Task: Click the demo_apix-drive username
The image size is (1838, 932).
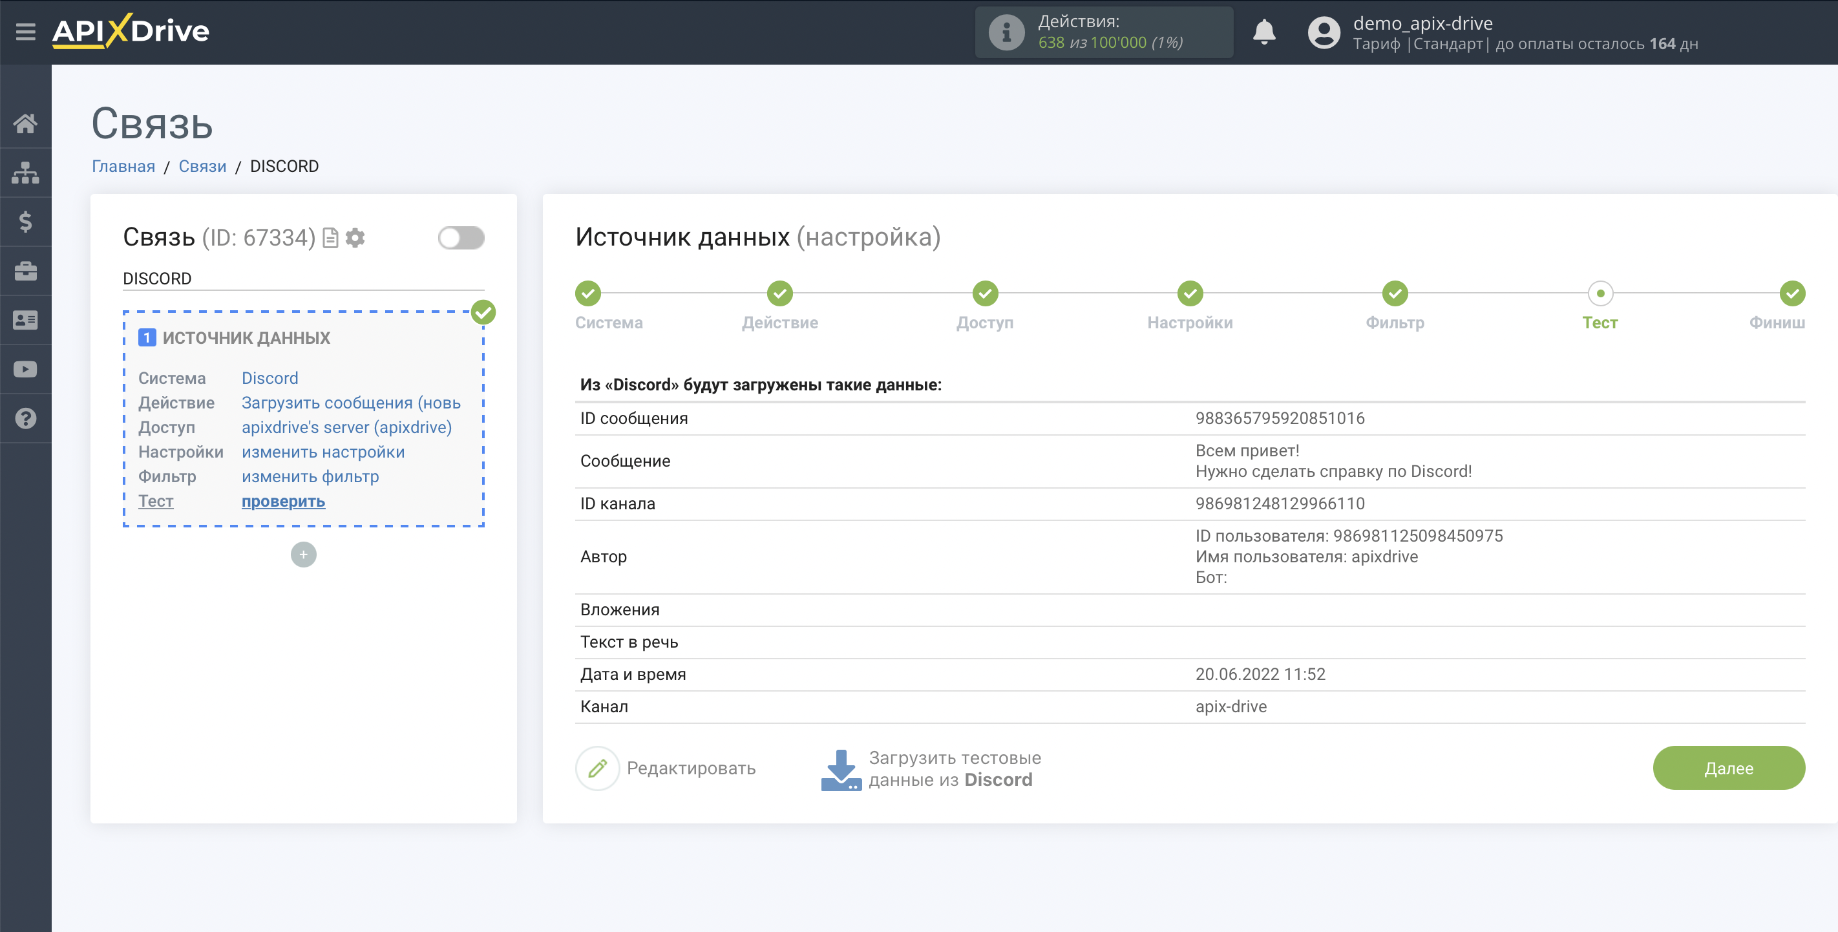Action: [x=1422, y=23]
